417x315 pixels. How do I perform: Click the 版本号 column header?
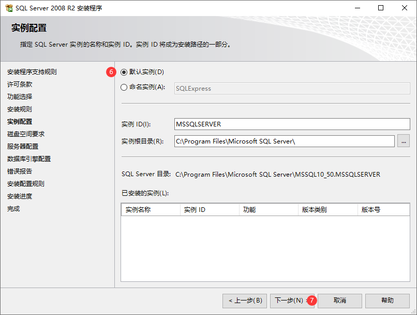tap(383, 210)
